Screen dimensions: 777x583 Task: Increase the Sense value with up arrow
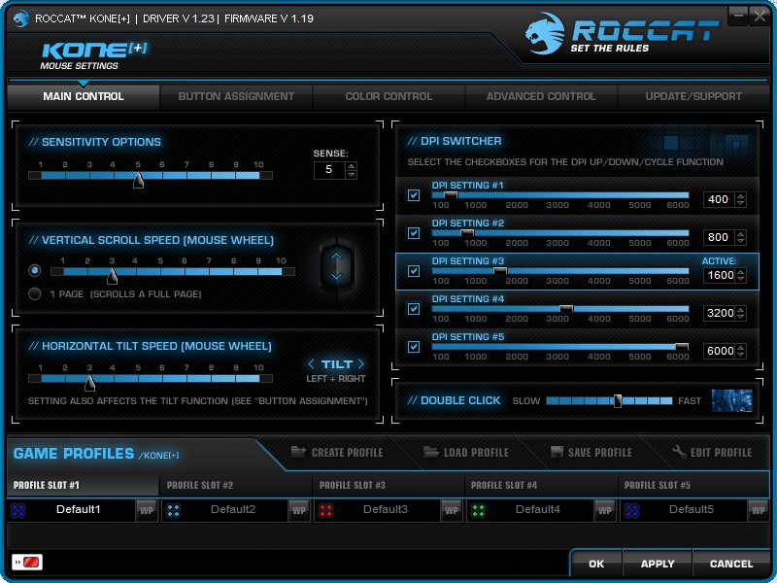[351, 166]
